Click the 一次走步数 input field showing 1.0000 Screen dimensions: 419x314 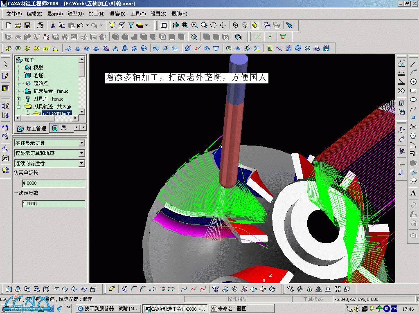tap(54, 204)
